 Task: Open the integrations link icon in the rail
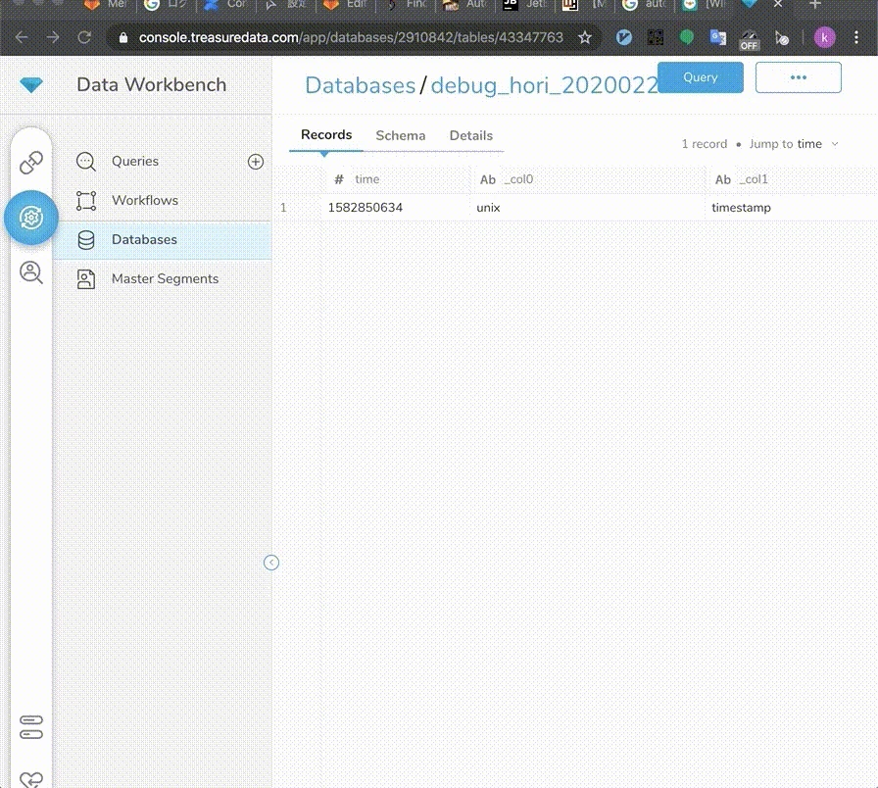pyautogui.click(x=30, y=163)
